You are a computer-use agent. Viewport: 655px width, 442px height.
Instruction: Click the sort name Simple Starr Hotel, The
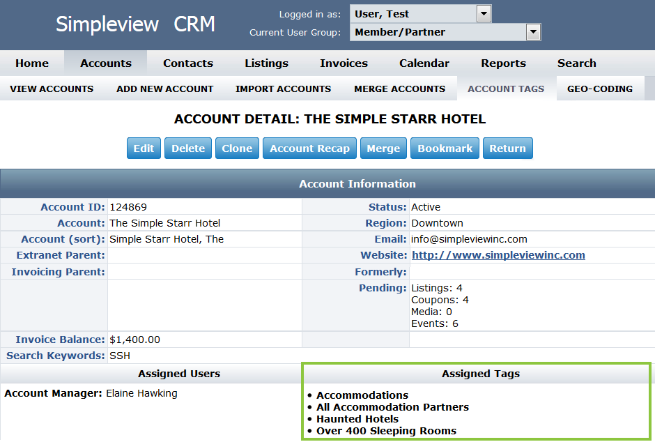[x=167, y=239]
